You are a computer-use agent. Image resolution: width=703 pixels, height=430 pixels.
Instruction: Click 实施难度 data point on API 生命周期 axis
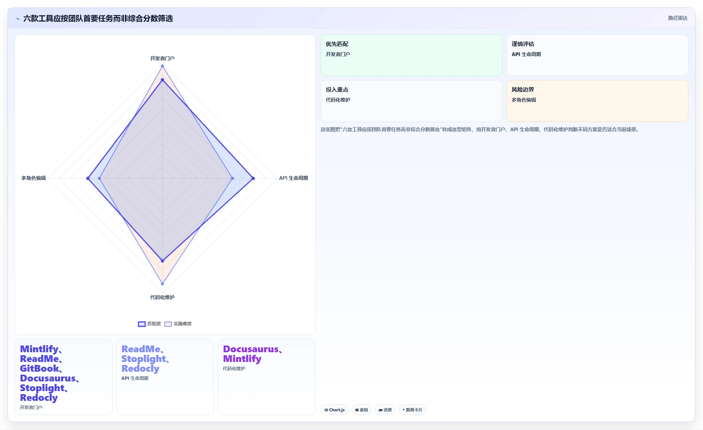coord(233,178)
